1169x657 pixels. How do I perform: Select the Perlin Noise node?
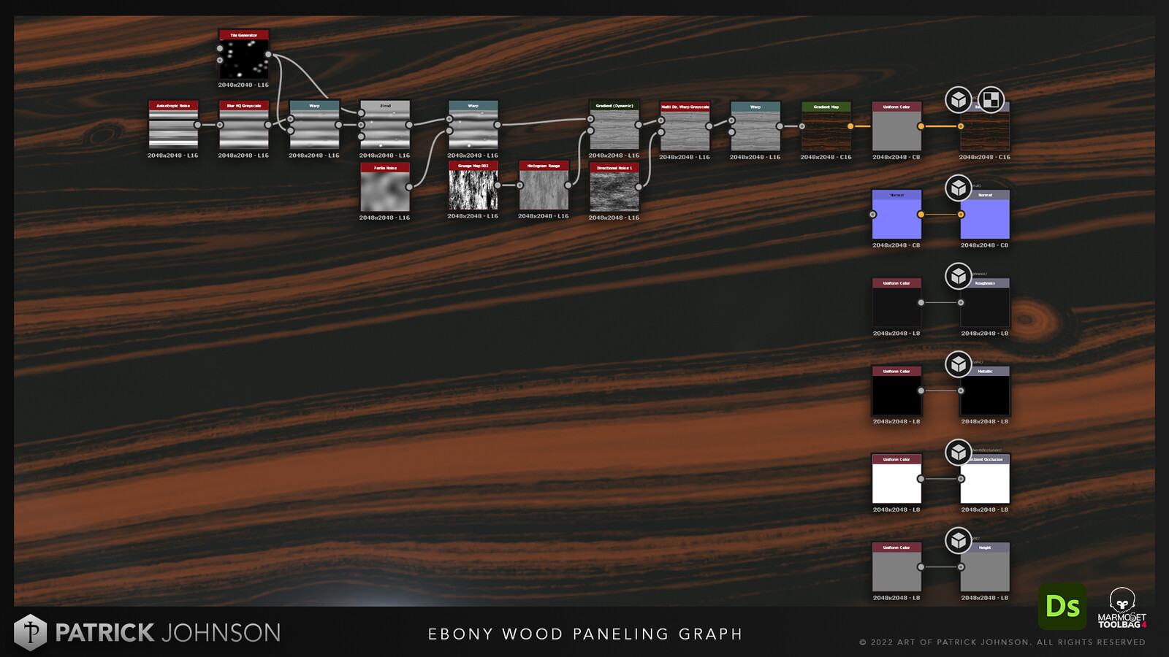[x=385, y=187]
